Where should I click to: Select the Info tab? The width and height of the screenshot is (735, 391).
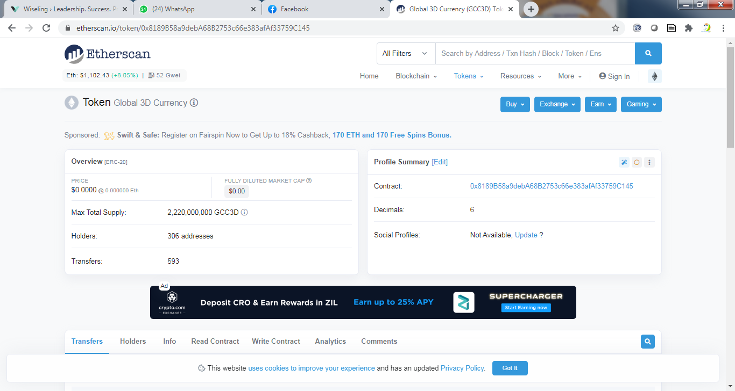point(169,342)
